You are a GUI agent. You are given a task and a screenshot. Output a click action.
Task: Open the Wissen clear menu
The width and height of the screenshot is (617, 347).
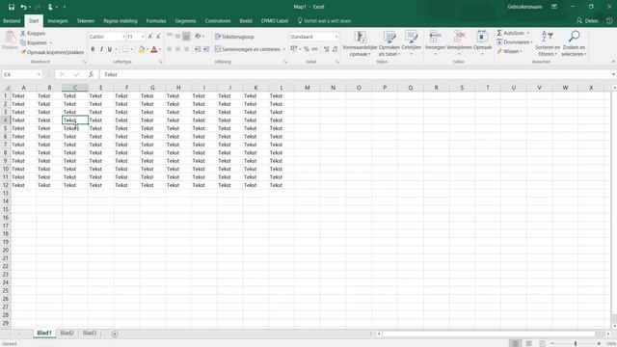[509, 51]
